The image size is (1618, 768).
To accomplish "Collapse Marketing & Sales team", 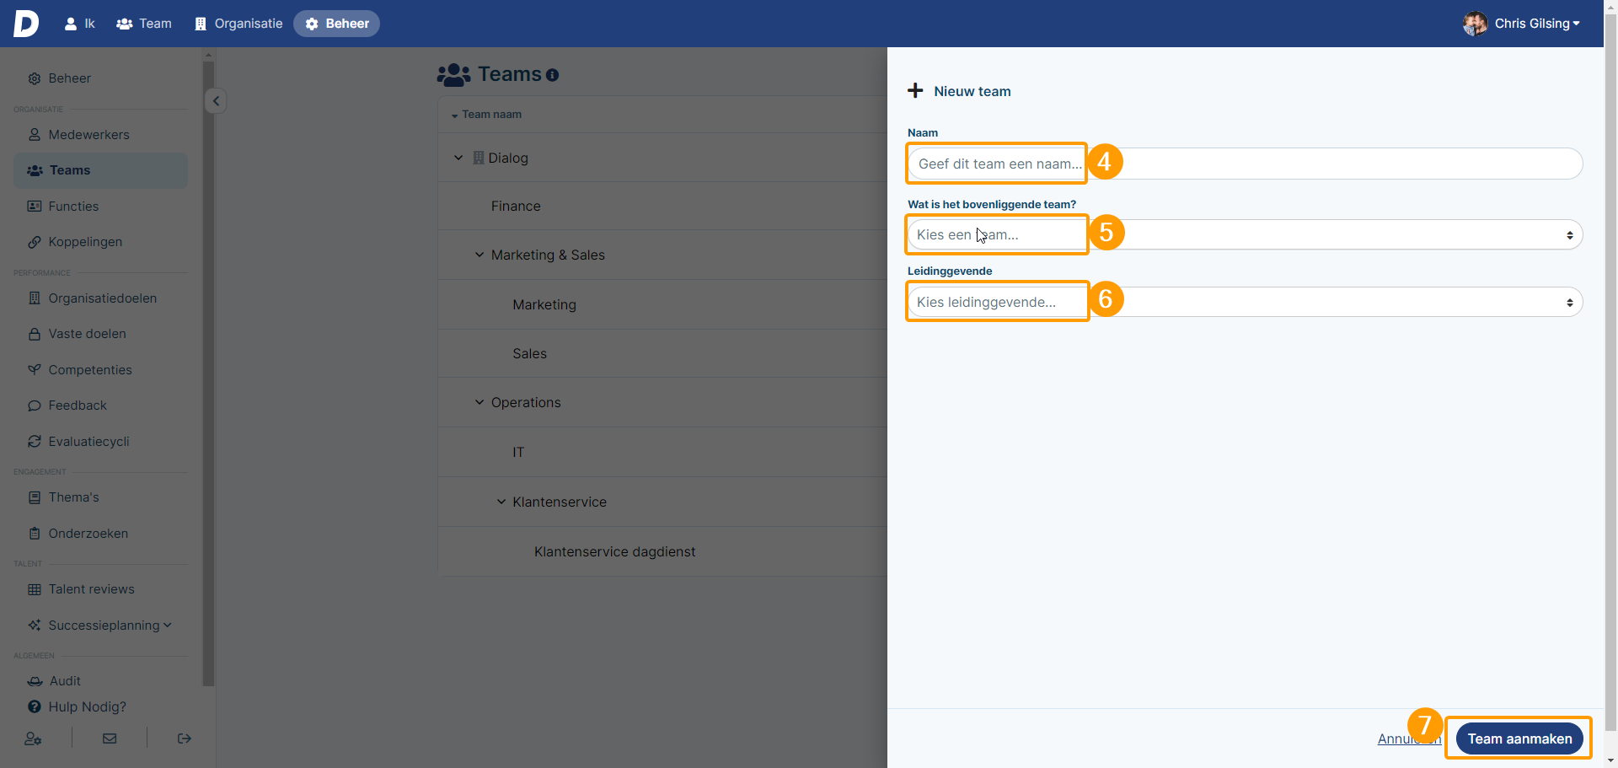I will (x=480, y=255).
